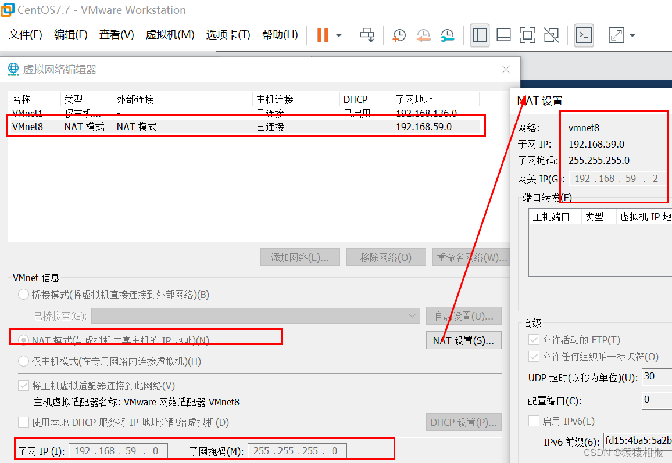
Task: Take a snapshot using the clock-plus icon
Action: tap(399, 35)
